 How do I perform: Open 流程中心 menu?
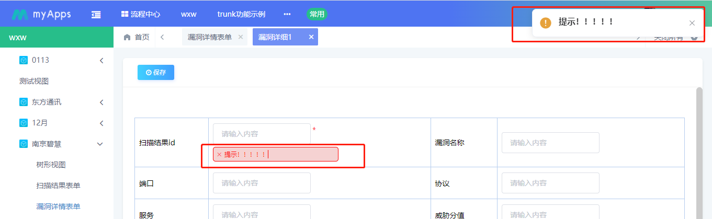[141, 15]
